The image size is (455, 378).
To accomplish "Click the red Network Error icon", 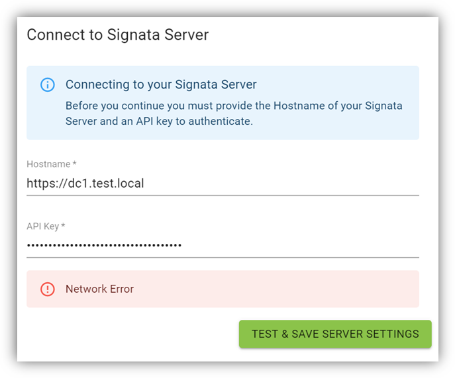I will (x=48, y=289).
